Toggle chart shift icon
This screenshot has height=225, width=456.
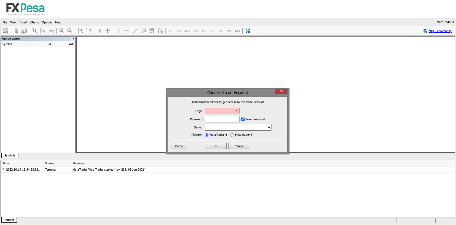coord(89,31)
